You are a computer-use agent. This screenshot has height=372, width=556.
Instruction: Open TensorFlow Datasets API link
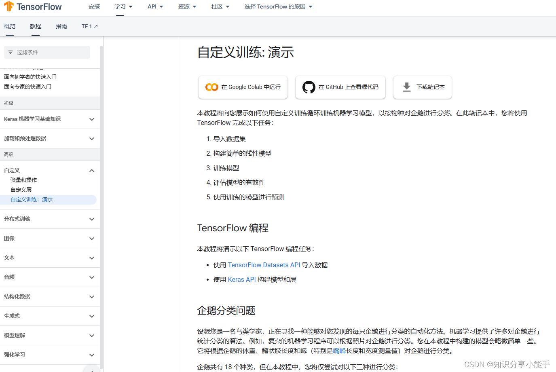[x=264, y=265]
